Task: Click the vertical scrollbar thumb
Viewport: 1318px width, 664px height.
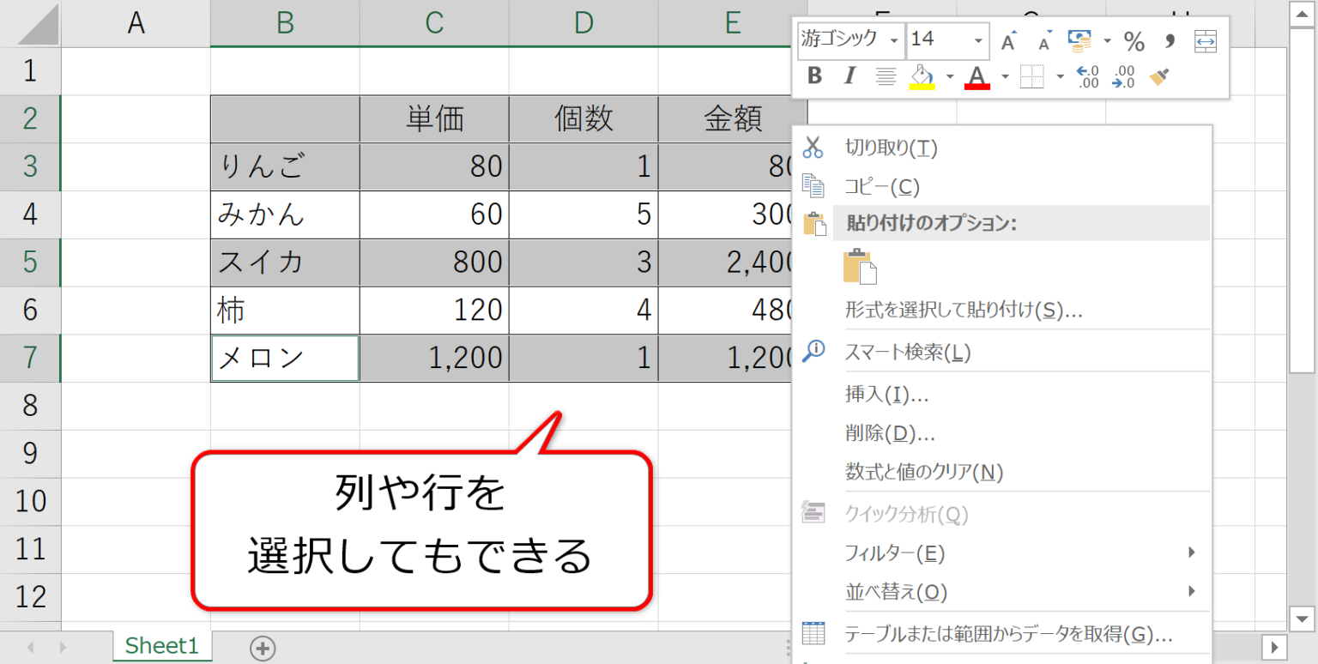Action: click(1302, 201)
